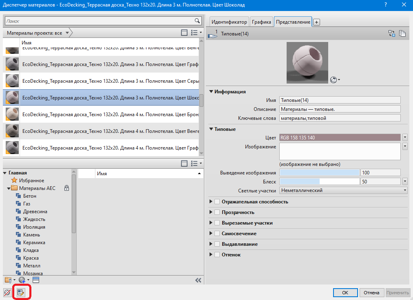Click the duplicate asset icon in Типовые(14) header
This screenshot has height=300, width=413.
pyautogui.click(x=402, y=33)
